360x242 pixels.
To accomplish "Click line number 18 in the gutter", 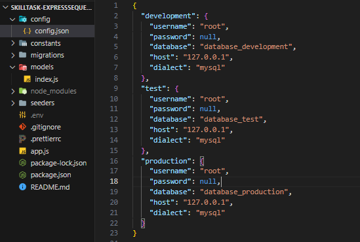I will 114,181.
